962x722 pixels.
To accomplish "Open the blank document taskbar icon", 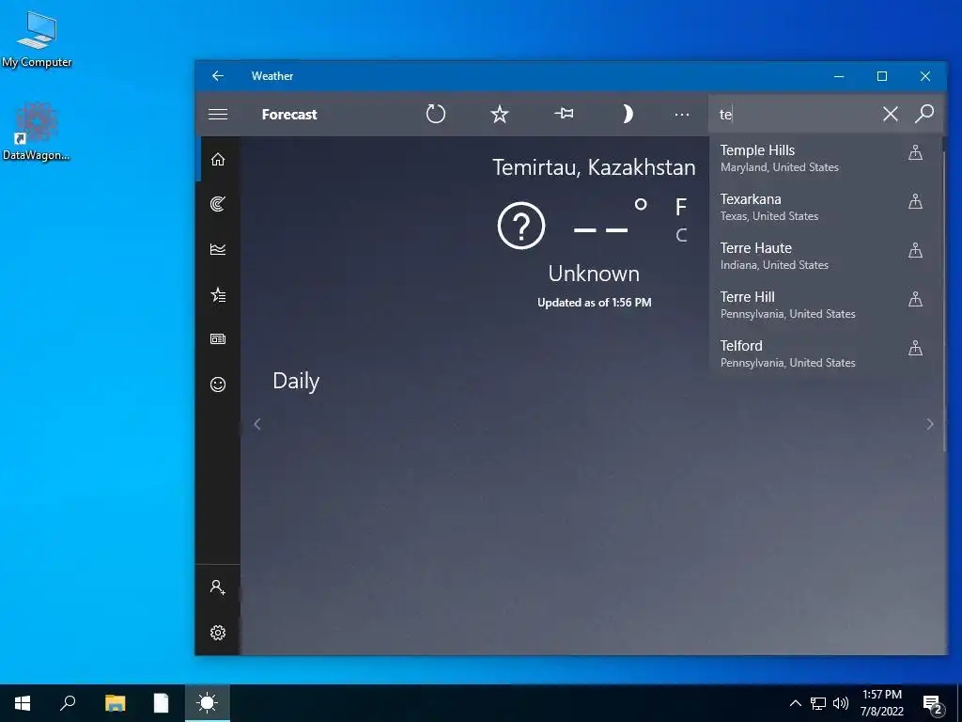I will click(161, 703).
